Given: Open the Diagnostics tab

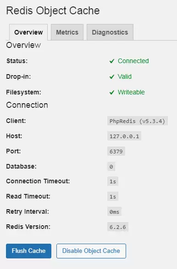Looking at the screenshot, I should tap(110, 32).
